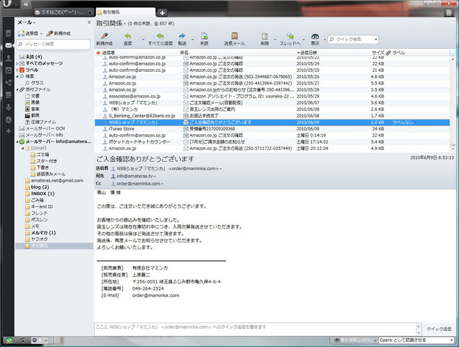Collapse the 添付ファイル tree node
459x347 pixels.
(x=17, y=90)
